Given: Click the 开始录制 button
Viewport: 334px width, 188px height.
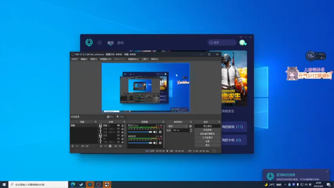Looking at the screenshot, I should (x=207, y=130).
